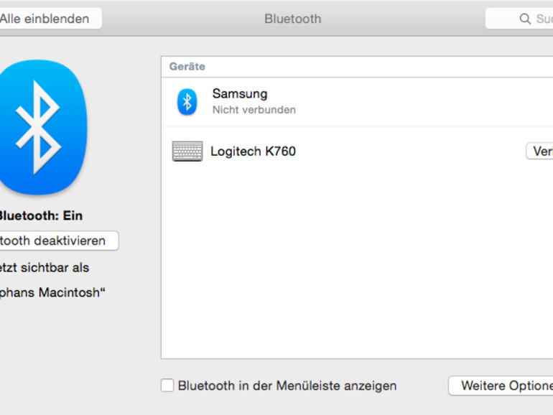Select the Logitech K760 device name
553x415 pixels.
click(254, 151)
